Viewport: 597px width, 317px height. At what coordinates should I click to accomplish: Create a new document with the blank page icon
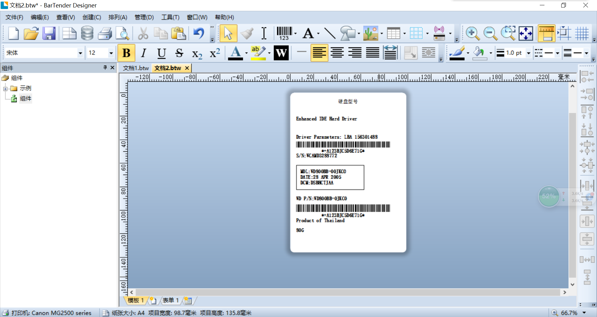13,33
